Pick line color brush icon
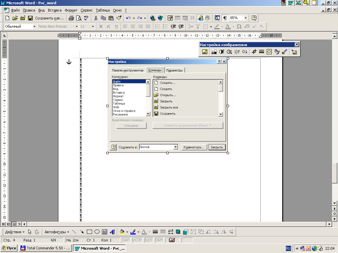 (x=133, y=232)
